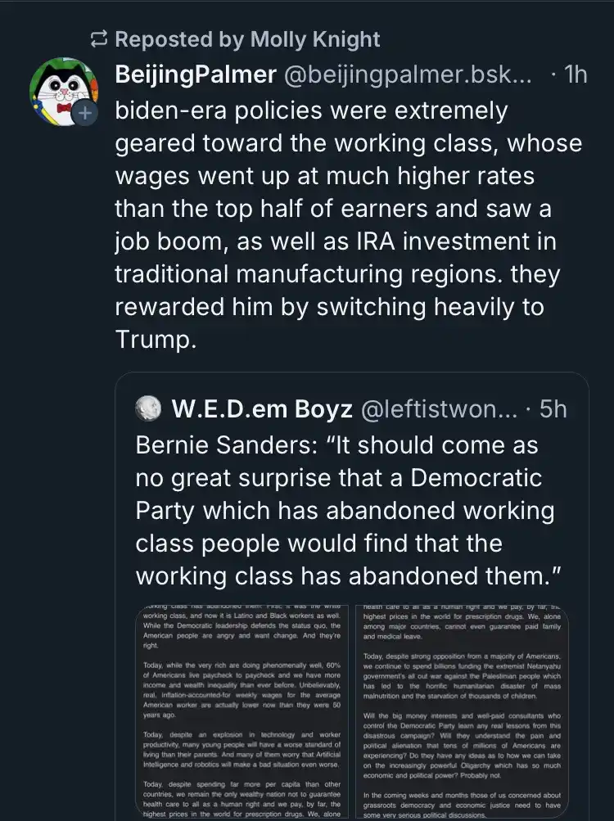The width and height of the screenshot is (614, 821).
Task: Open W.E.D.em Boyz small avatar
Action: [x=148, y=408]
